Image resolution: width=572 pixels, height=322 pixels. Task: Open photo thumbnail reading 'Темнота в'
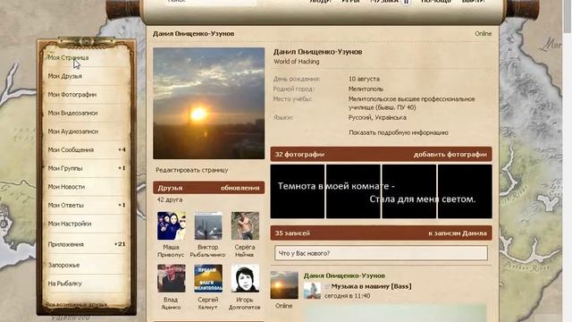(298, 191)
